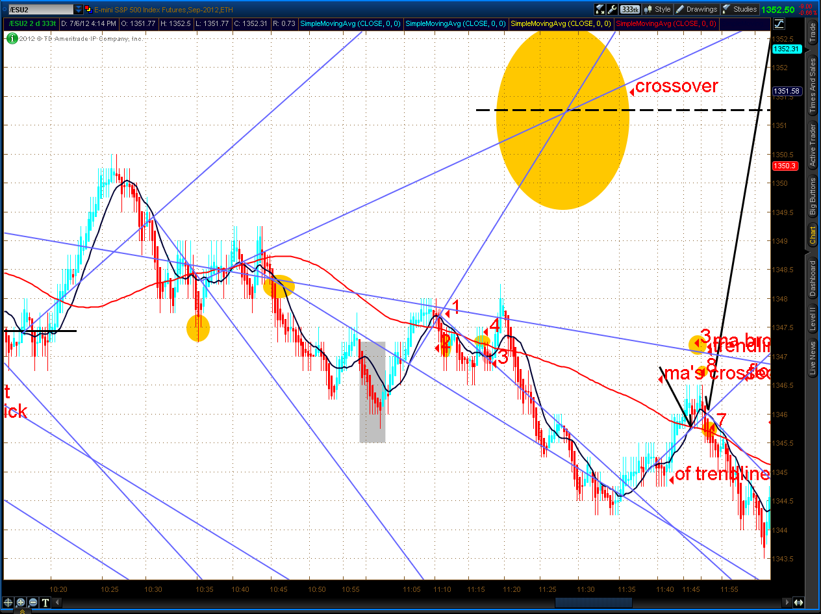The height and width of the screenshot is (614, 821).
Task: Click the "O: 1351.77" open value
Action: [x=138, y=24]
